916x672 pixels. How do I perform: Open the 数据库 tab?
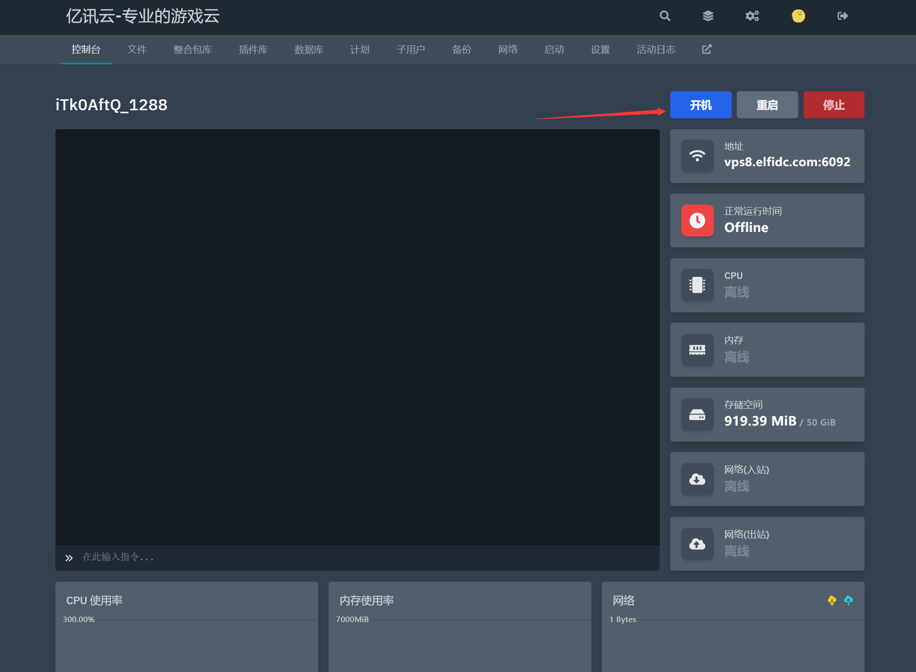pyautogui.click(x=309, y=49)
